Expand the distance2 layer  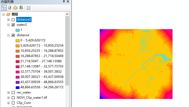(x=8, y=20)
